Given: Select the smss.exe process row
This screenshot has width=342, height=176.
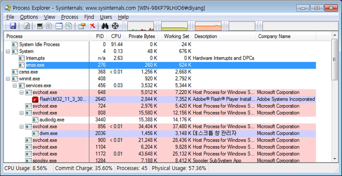Looking at the screenshot, I should 160,65.
